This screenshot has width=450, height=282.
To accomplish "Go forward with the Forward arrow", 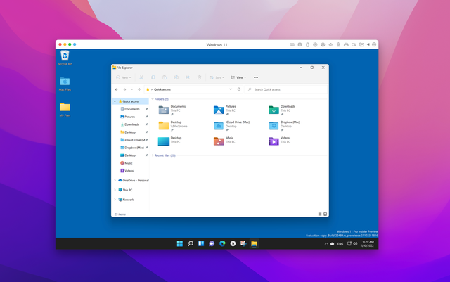I will (x=124, y=89).
